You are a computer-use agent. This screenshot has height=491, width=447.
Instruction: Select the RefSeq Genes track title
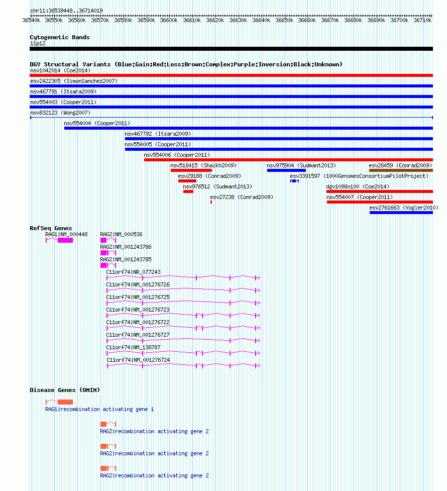pos(51,228)
